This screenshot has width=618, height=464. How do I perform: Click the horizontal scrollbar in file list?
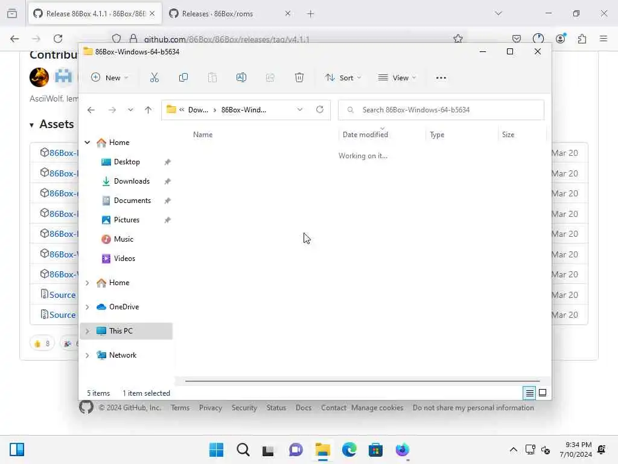point(362,381)
